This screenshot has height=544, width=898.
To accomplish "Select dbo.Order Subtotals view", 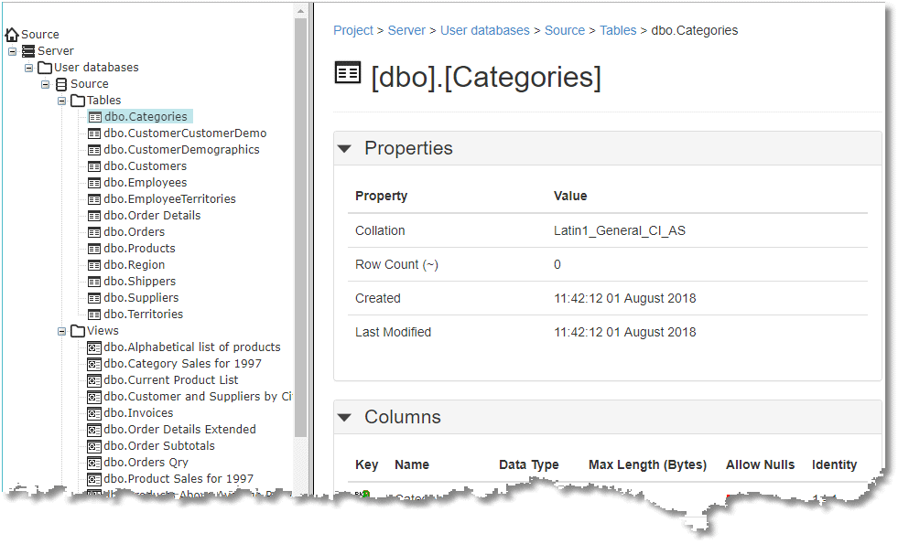I will click(x=159, y=446).
